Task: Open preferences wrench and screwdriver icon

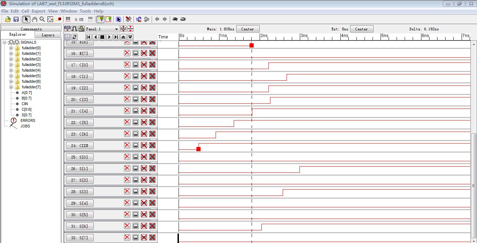Action: [x=129, y=19]
